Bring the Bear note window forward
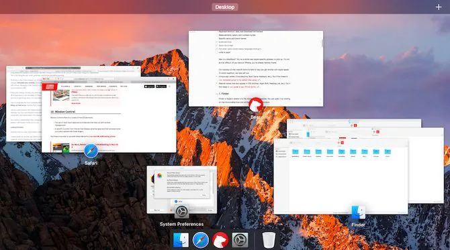Image resolution: width=450 pixels, height=250 pixels. coord(256,68)
